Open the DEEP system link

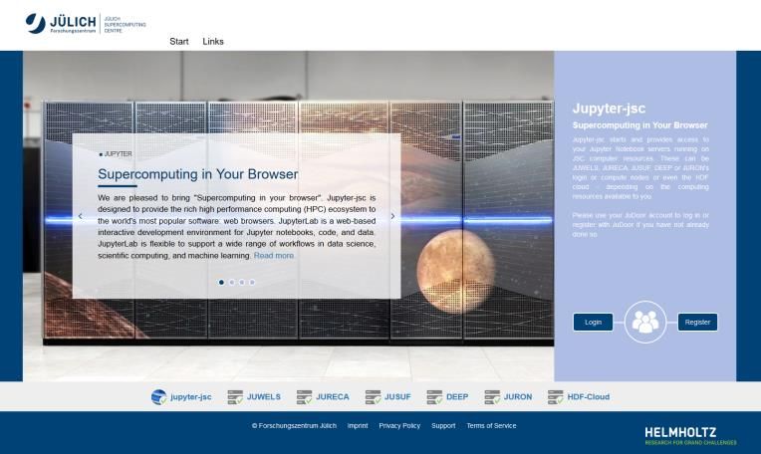tap(457, 397)
